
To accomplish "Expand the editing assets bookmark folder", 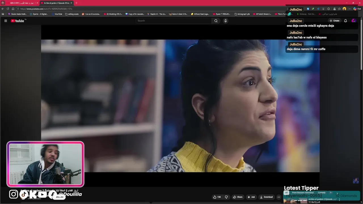I will click(72, 14).
